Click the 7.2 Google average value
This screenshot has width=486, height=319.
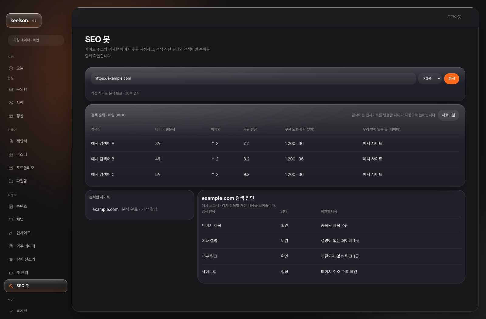point(246,143)
